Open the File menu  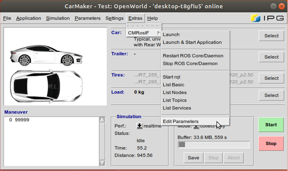(7, 18)
